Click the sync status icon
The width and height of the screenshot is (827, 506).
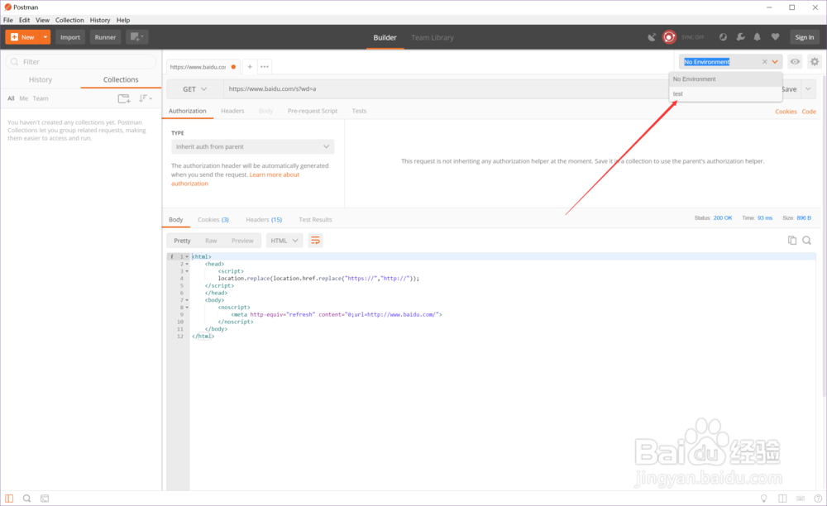click(x=723, y=37)
